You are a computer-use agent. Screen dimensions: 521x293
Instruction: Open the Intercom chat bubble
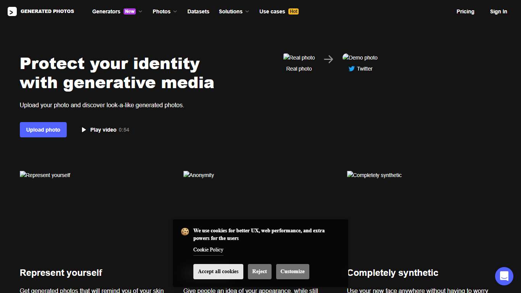pyautogui.click(x=504, y=276)
